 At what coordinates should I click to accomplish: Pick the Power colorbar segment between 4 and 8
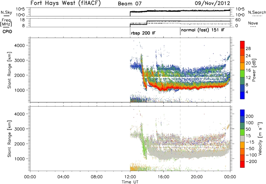[242, 88]
